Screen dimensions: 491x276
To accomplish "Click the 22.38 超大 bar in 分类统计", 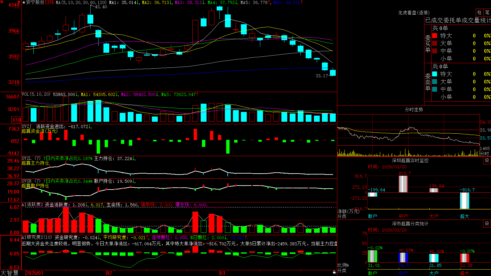I will 465,258.
